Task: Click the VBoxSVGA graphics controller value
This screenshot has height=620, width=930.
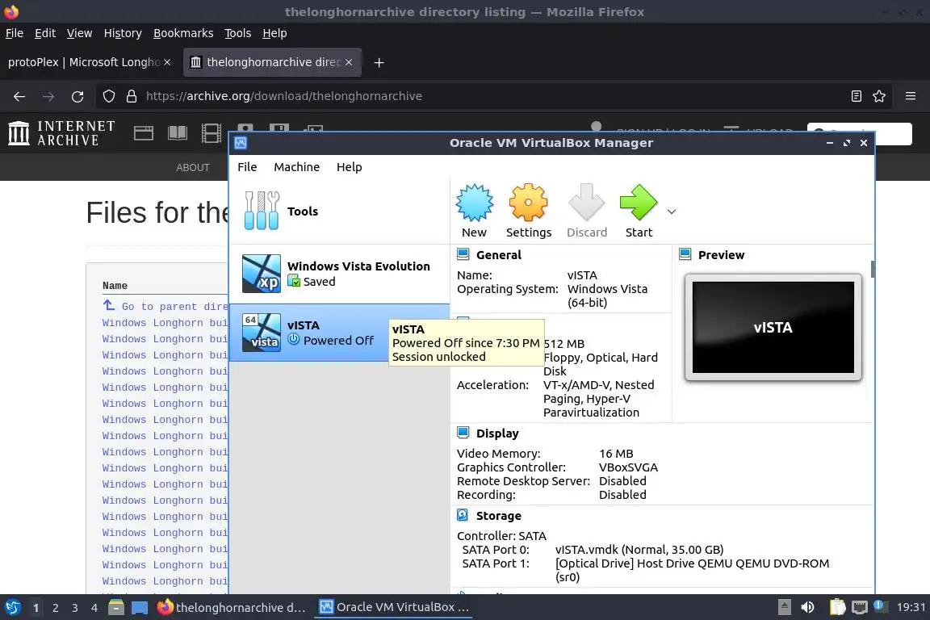Action: pos(628,467)
